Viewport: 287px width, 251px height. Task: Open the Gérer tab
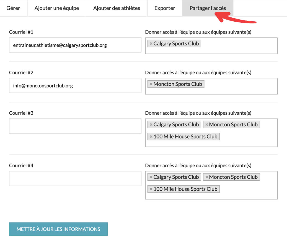click(13, 8)
